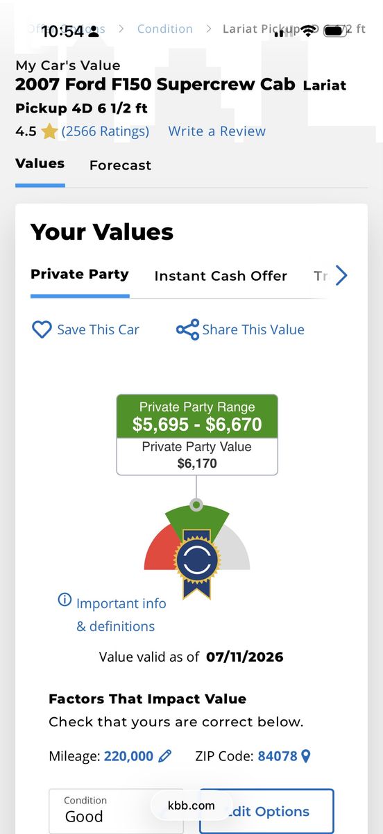Switch to the Forecast tab
Screen dimensions: 383x834
(120, 165)
